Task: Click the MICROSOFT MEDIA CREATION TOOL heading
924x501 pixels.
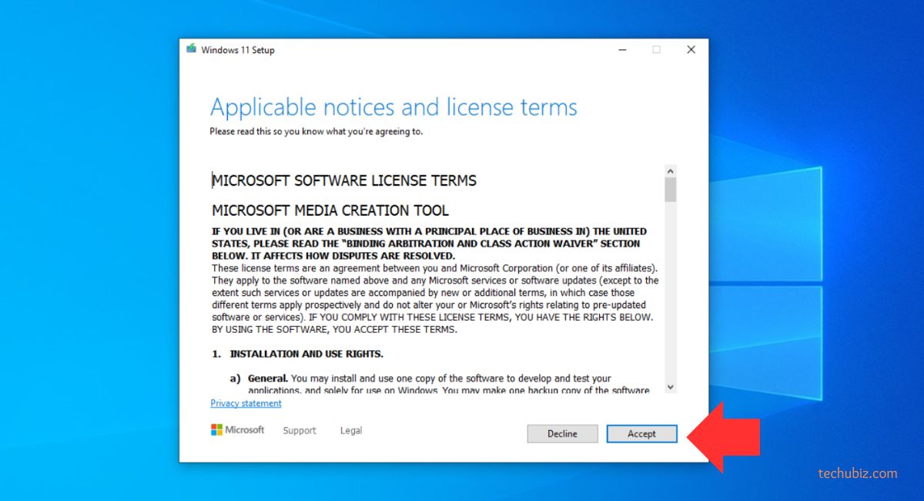Action: [330, 210]
